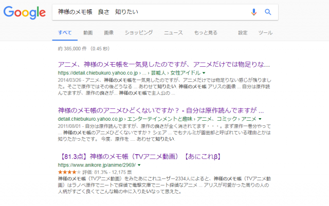Switch to the 動画 tab
329x206 pixels.
coord(88,33)
